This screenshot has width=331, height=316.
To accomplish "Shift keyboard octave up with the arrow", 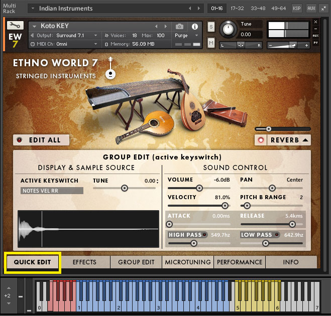I will coord(9,288).
